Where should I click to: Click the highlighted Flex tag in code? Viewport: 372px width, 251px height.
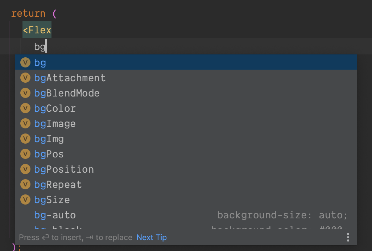click(37, 30)
